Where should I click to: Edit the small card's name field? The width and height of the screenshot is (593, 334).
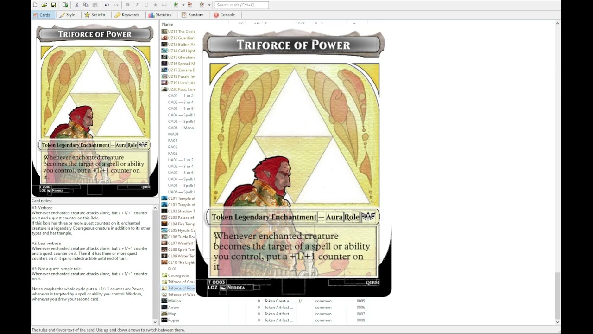[95, 34]
